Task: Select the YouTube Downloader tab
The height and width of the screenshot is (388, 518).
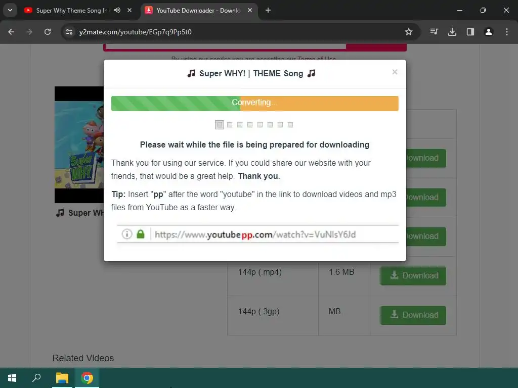Action: 198,11
